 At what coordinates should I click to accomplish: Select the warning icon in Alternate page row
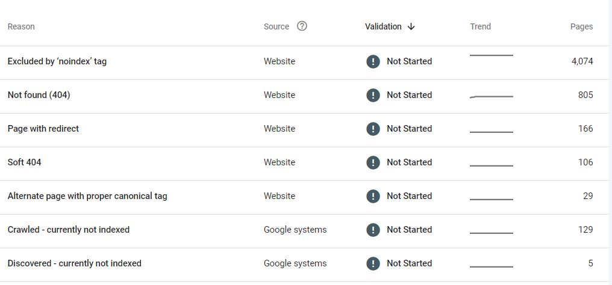click(x=373, y=196)
